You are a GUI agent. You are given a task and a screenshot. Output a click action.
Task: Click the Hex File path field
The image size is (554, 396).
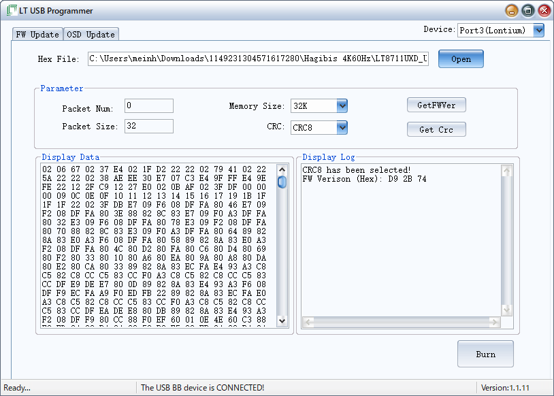click(258, 59)
